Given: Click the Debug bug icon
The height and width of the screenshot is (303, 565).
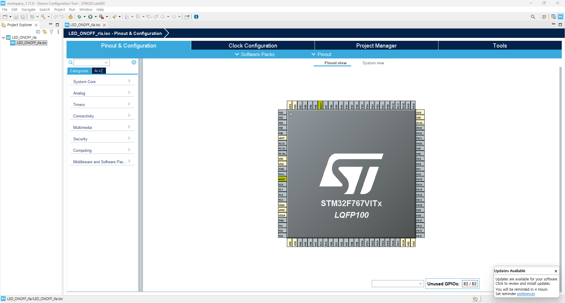Looking at the screenshot, I should coord(79,17).
